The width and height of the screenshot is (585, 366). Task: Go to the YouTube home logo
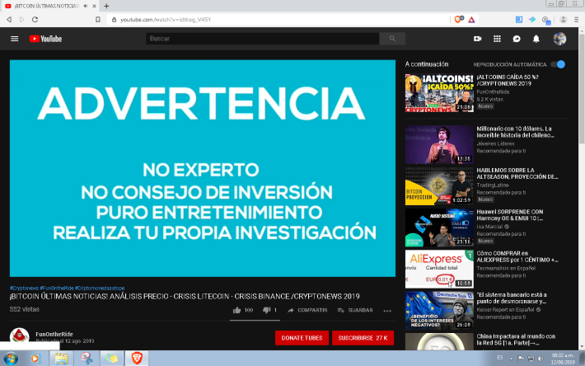click(45, 39)
